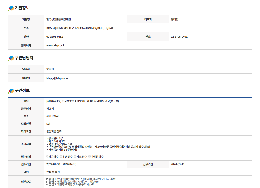
Task: Open attachment 붙임 1 직원채용 공고문 pdf
Action: tap(82, 179)
